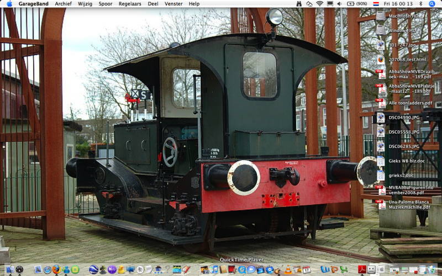The width and height of the screenshot is (442, 276).
Task: Launch iMovie from the Dock
Action: pos(260,270)
